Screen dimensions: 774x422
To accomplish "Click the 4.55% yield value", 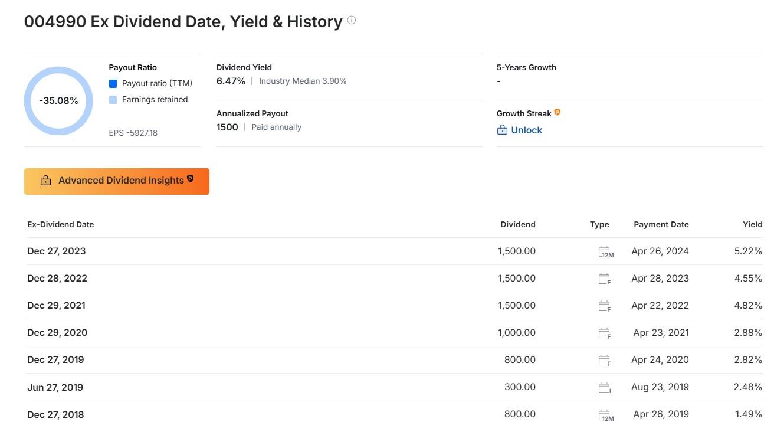I will (749, 279).
